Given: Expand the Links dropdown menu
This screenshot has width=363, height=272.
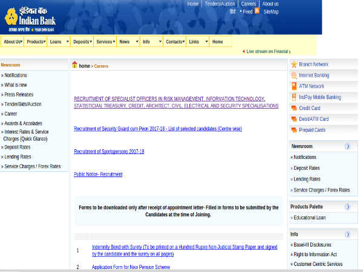Looking at the screenshot, I should (198, 42).
